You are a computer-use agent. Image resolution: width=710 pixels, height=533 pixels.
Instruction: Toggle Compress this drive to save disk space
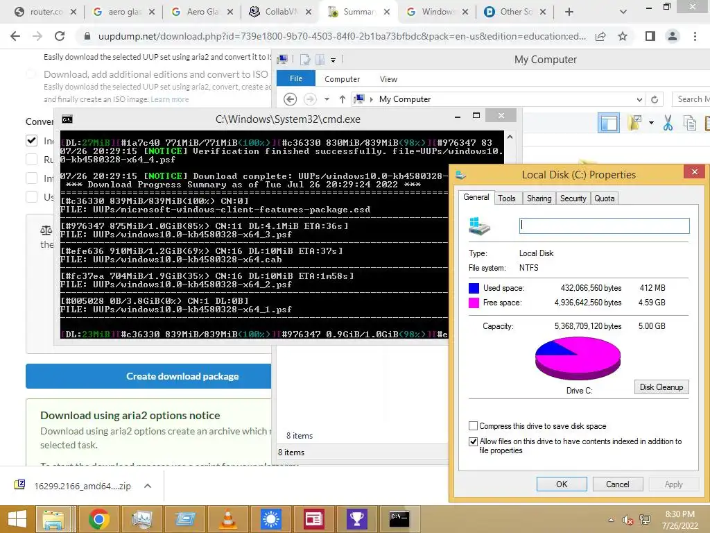pyautogui.click(x=473, y=426)
